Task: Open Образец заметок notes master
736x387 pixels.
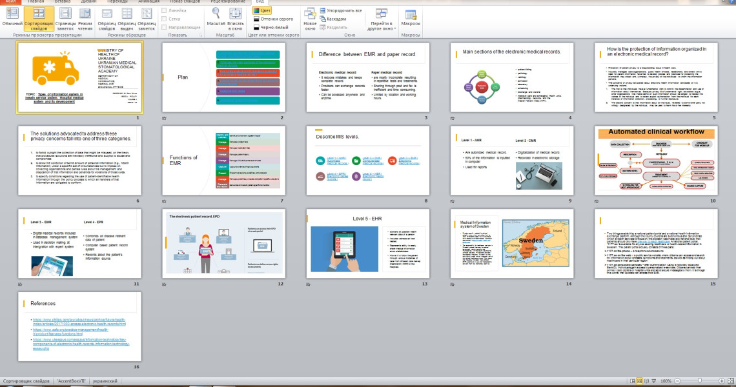Action: coord(147,19)
